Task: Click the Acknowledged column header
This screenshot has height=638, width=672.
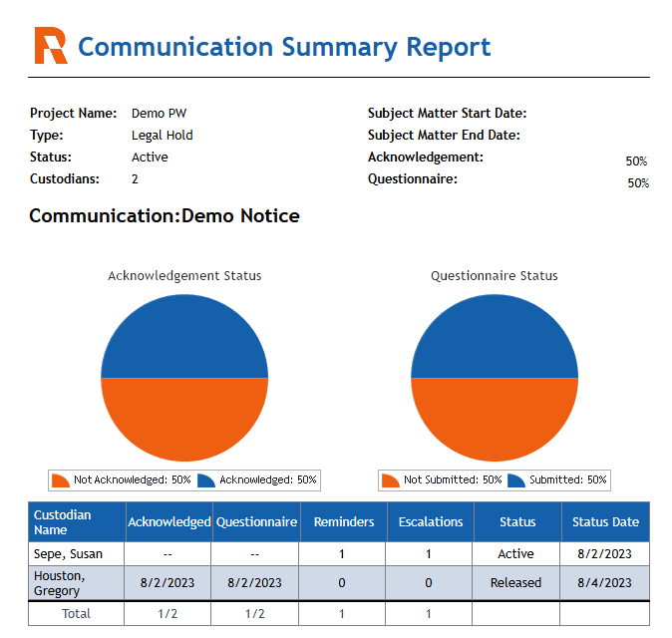Action: (168, 522)
